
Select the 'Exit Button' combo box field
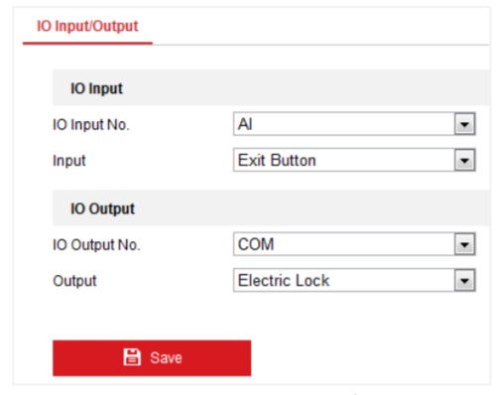[x=354, y=160]
